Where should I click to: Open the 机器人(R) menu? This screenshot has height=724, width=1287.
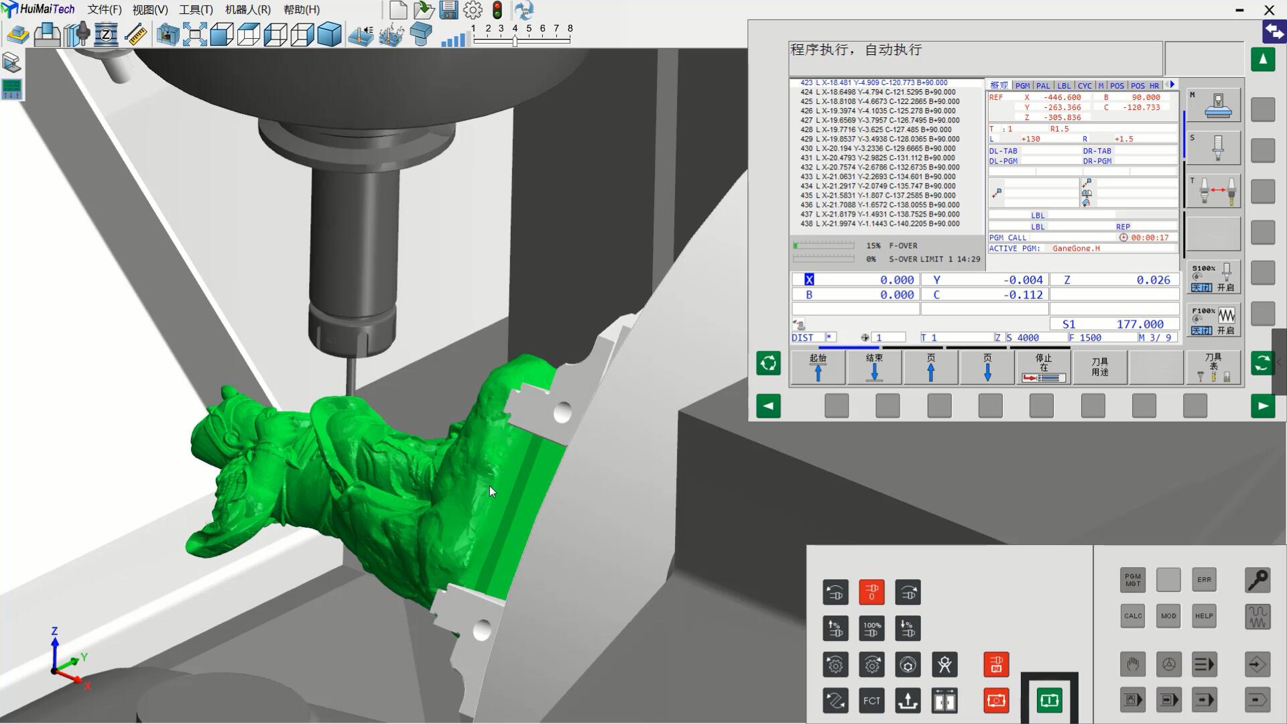coord(247,10)
